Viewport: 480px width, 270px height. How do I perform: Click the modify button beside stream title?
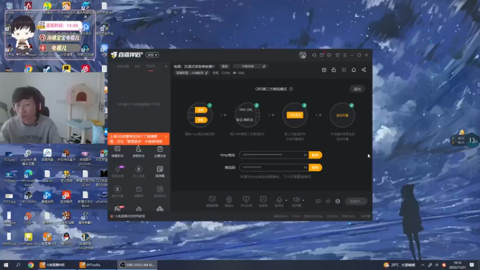click(x=224, y=67)
